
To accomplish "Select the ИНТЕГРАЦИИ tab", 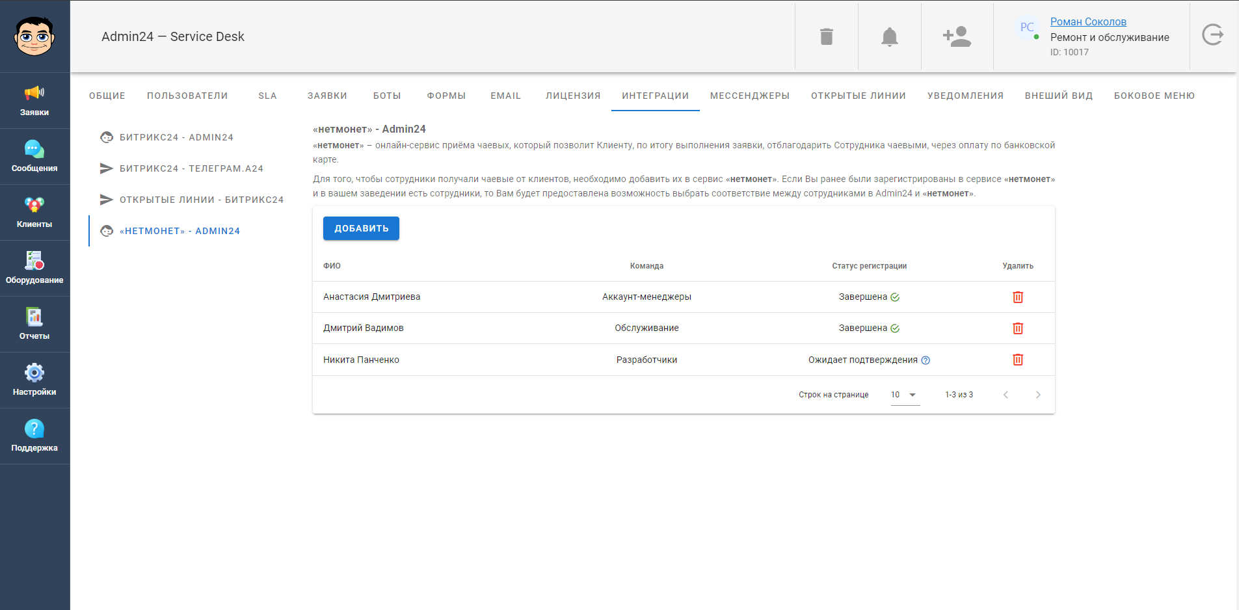I will tap(656, 96).
